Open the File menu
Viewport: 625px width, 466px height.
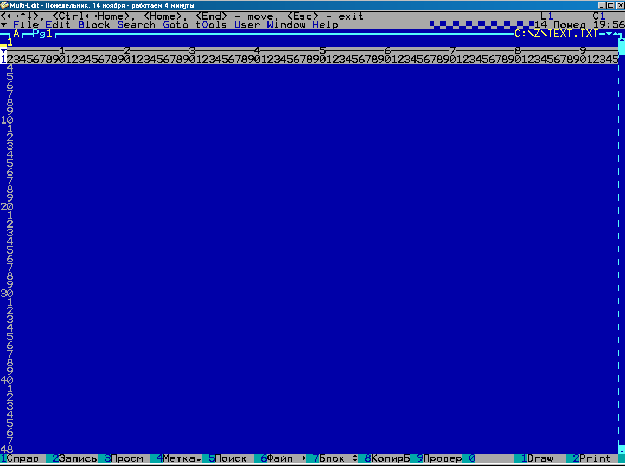(25, 25)
